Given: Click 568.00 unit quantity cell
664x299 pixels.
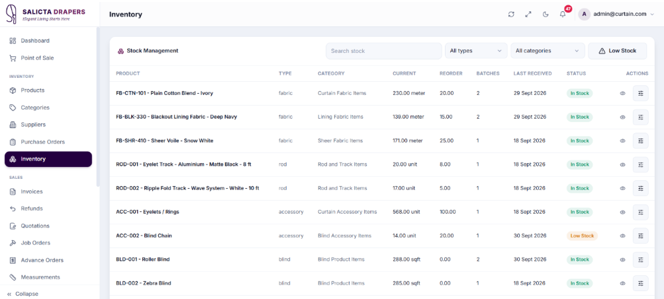Looking at the screenshot, I should pyautogui.click(x=407, y=212).
